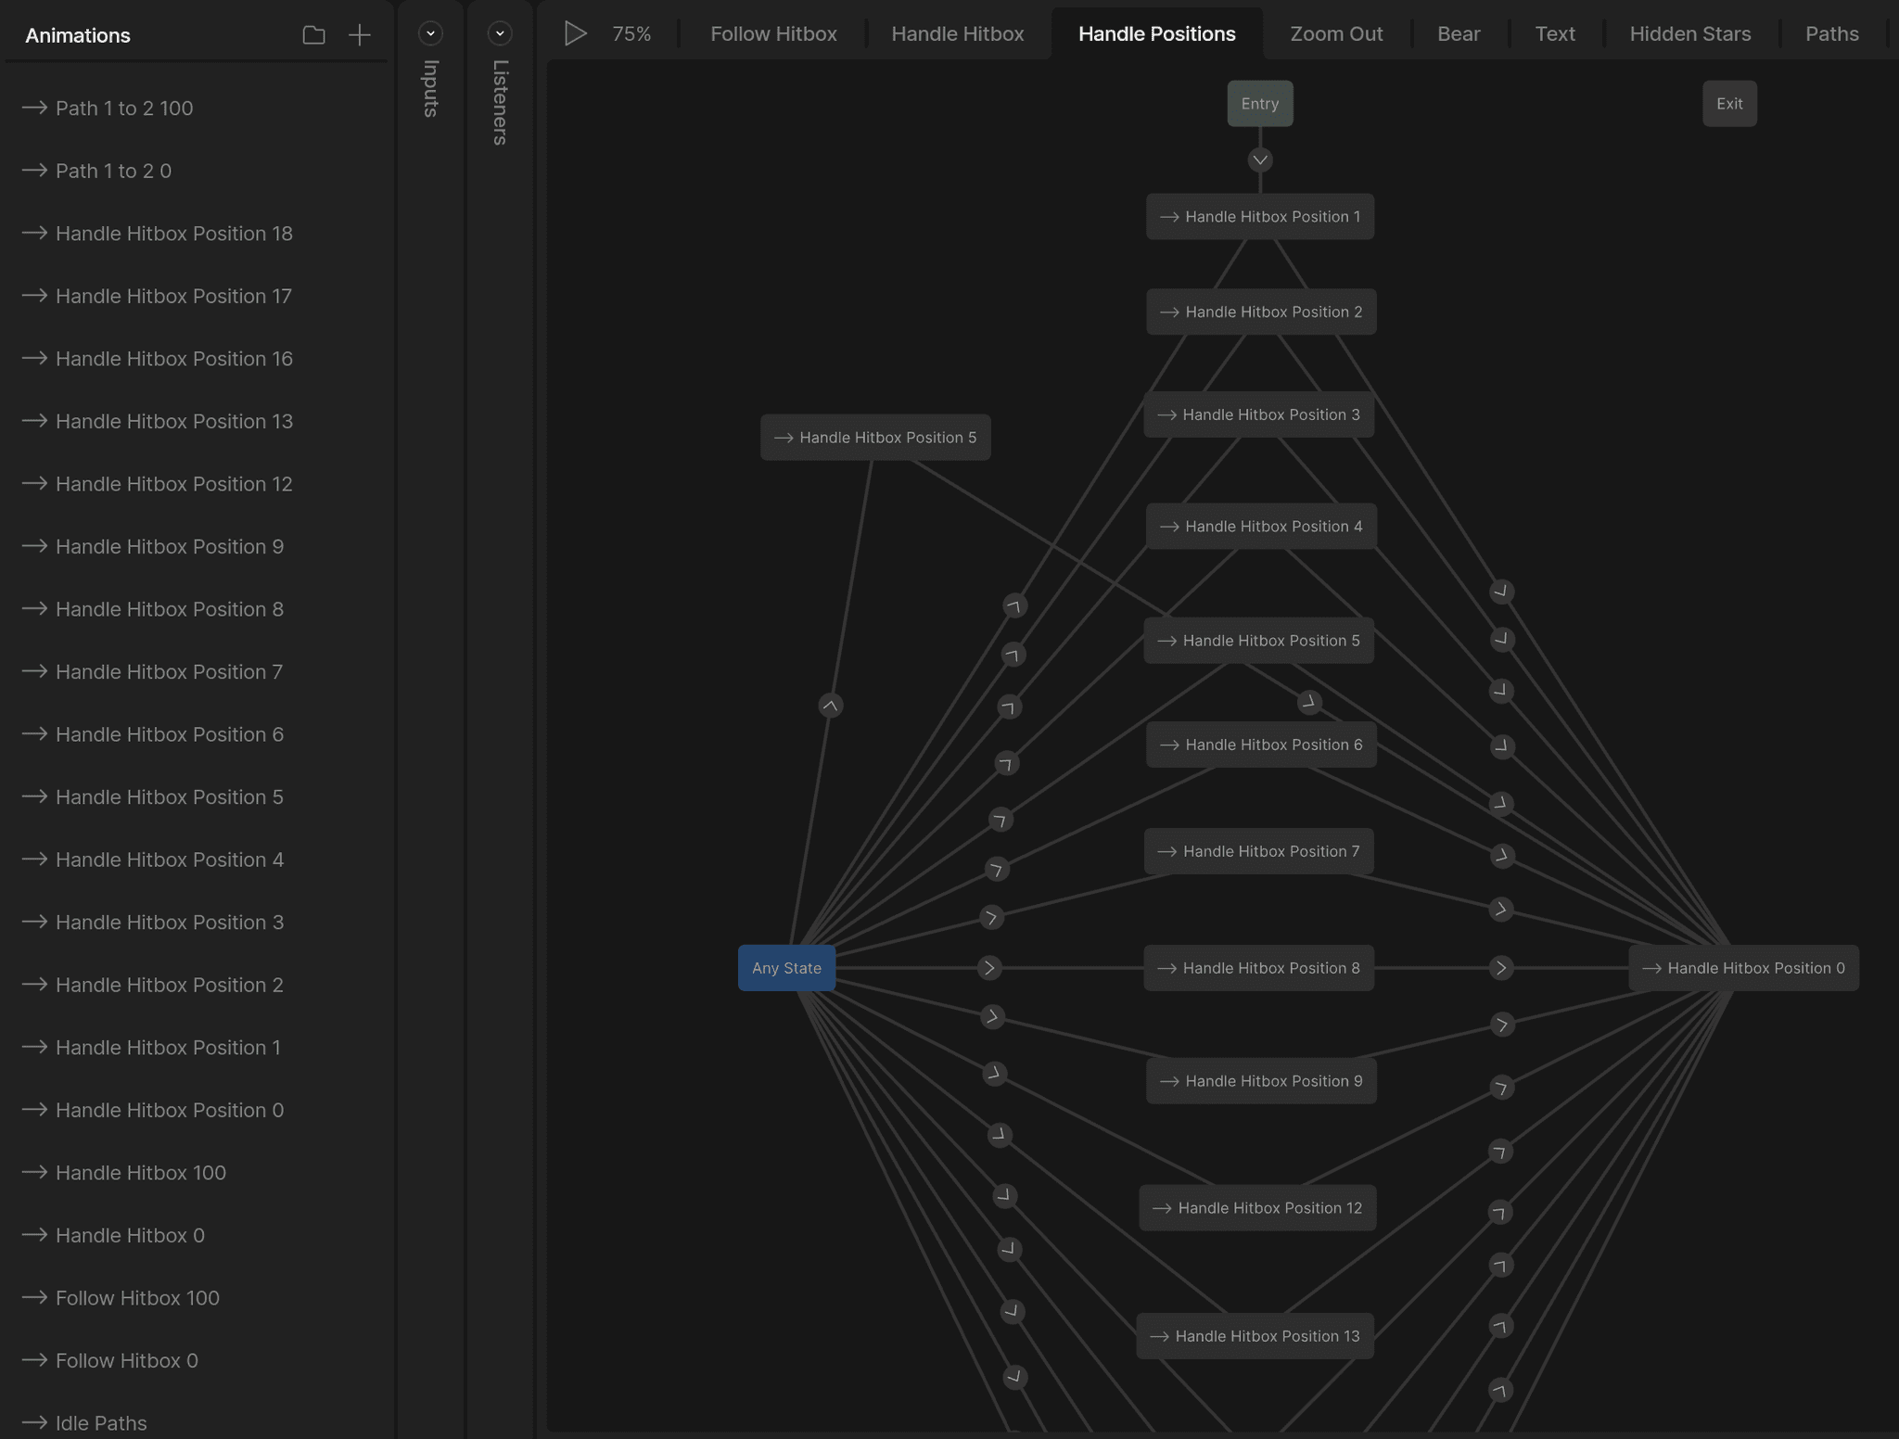Click the new folder icon in Animations
1899x1439 pixels.
coord(313,35)
